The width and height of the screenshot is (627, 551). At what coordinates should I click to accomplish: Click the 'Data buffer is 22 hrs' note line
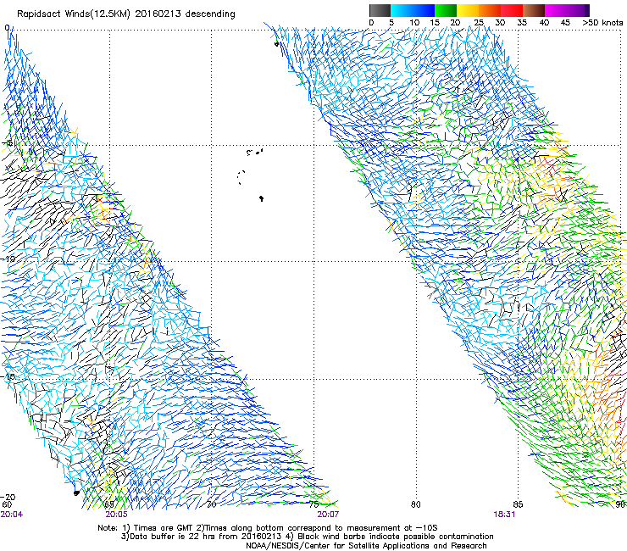pos(307,537)
